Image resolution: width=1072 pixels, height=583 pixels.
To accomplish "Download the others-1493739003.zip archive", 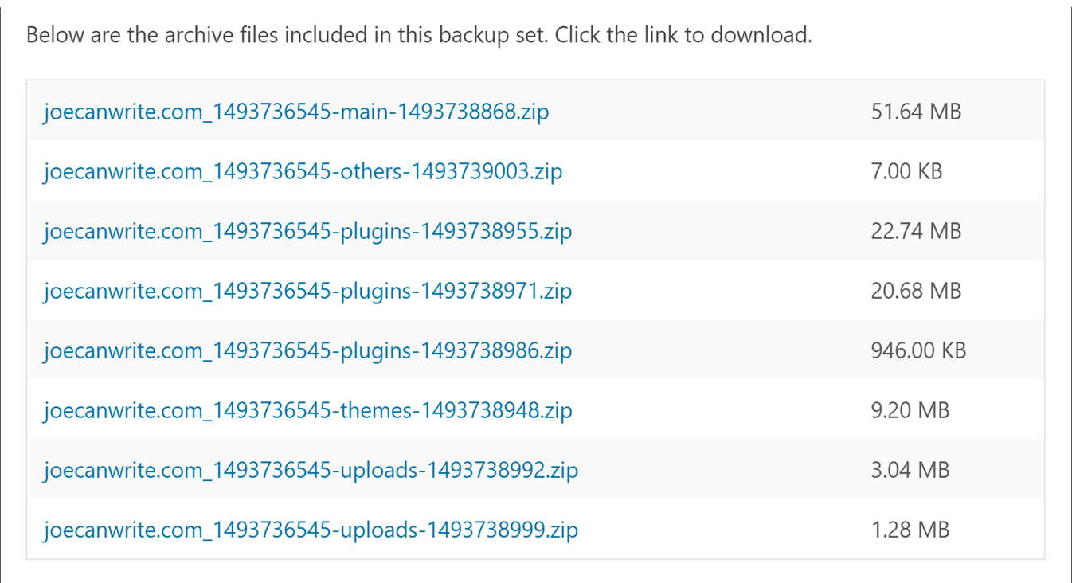I will tap(303, 171).
